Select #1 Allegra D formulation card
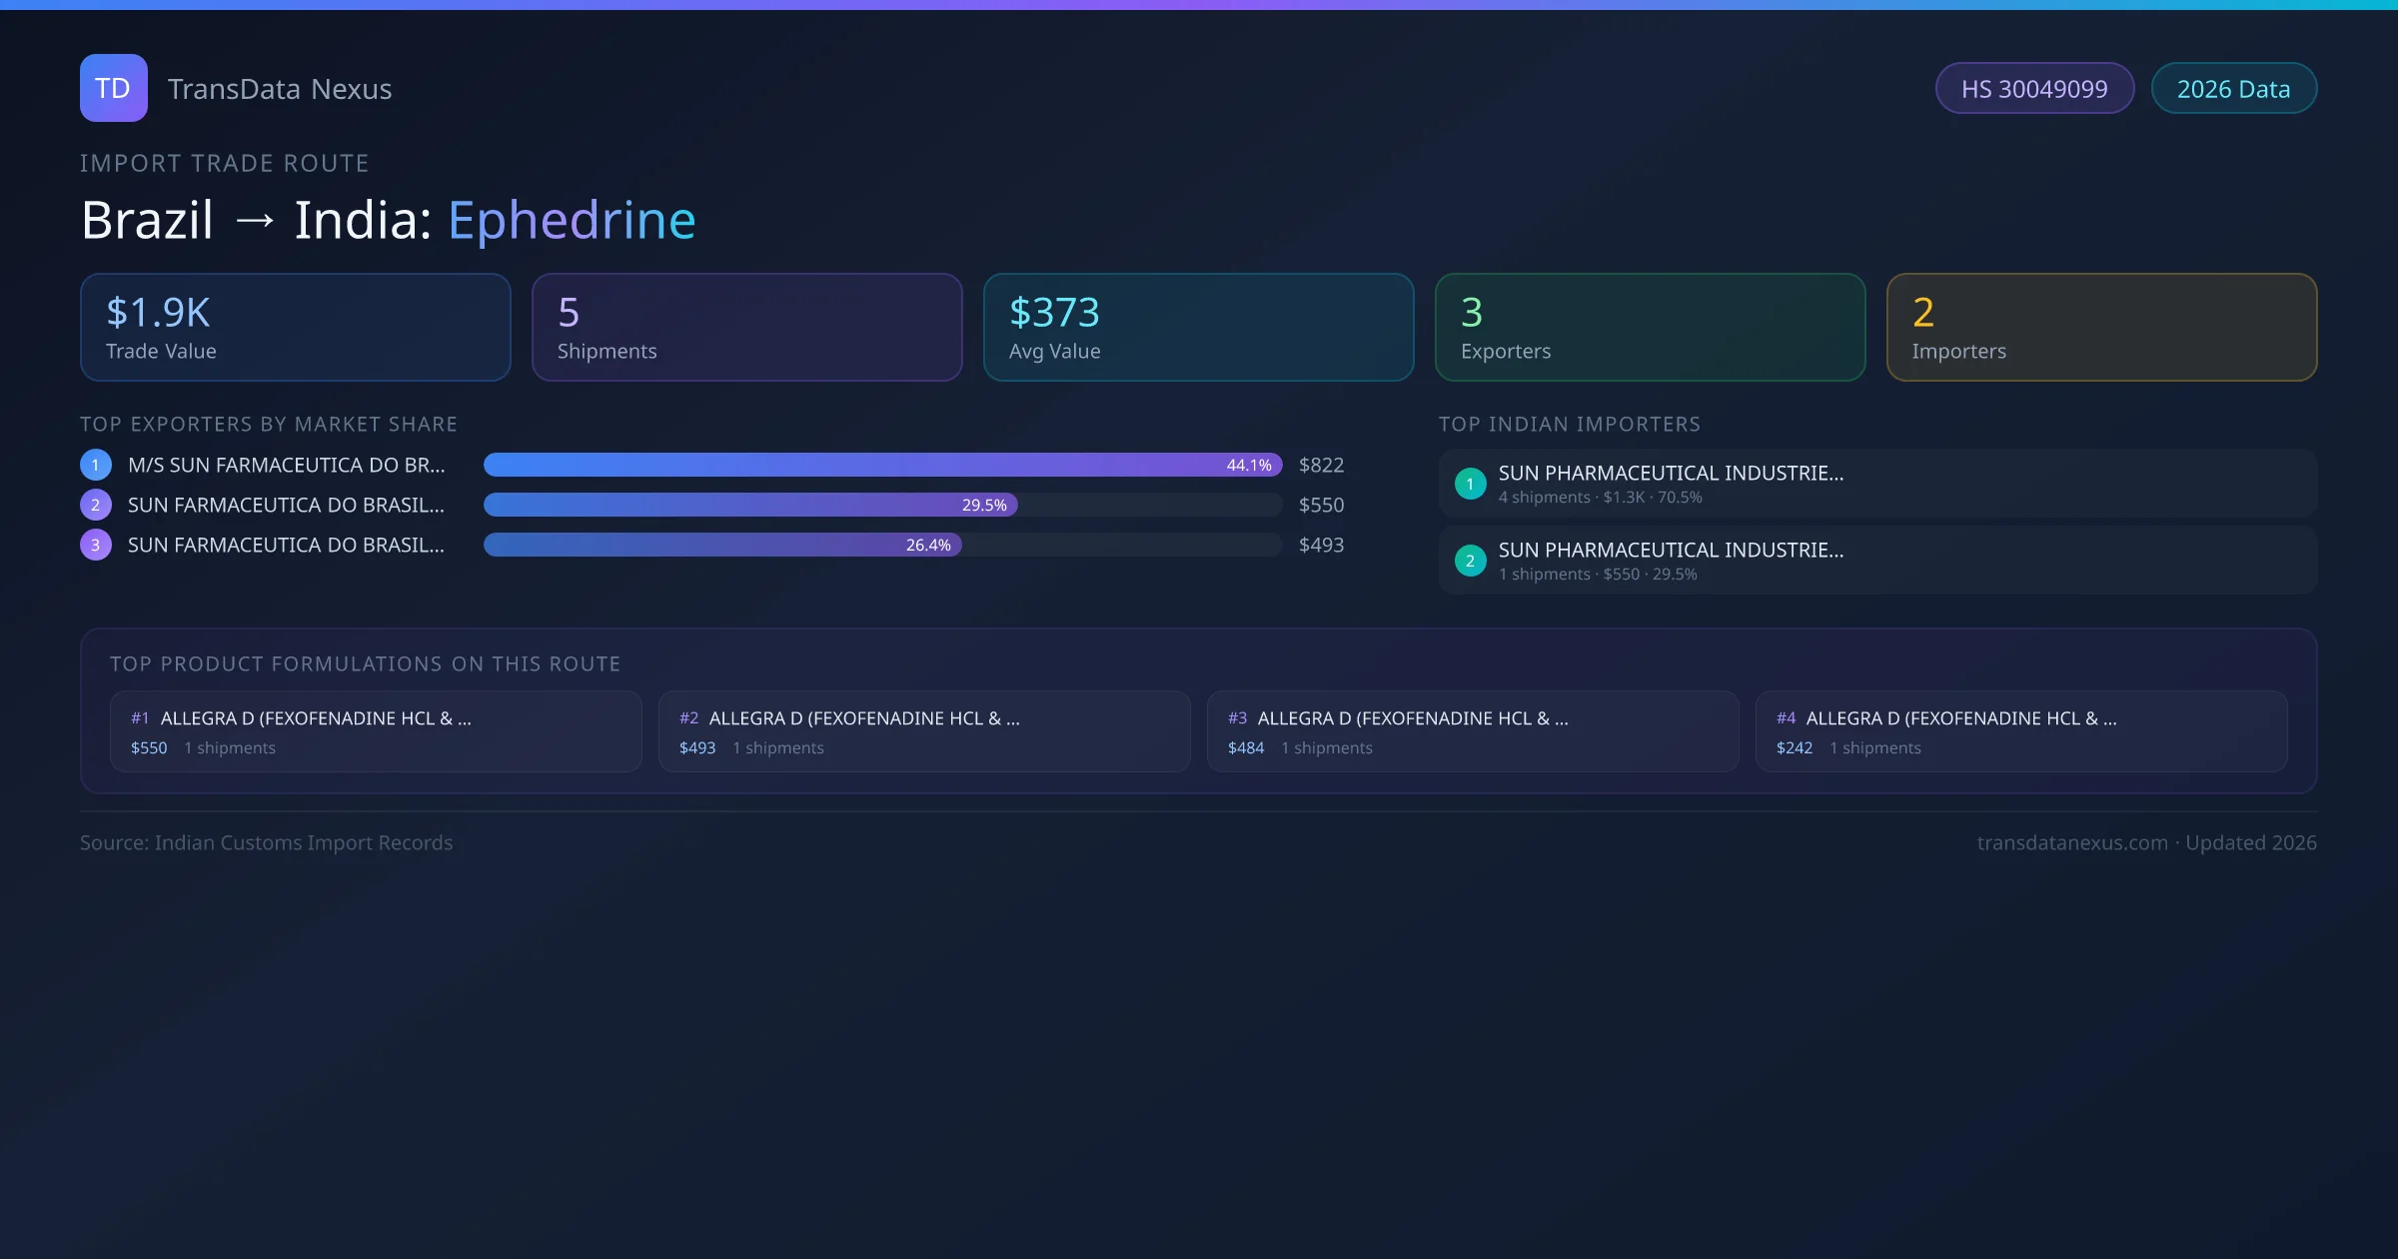 click(375, 731)
